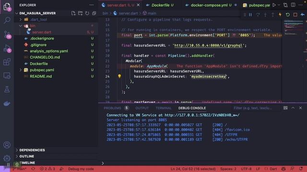Click the errors and warnings status item
Viewport: 307px width, 172px height.
[47, 169]
